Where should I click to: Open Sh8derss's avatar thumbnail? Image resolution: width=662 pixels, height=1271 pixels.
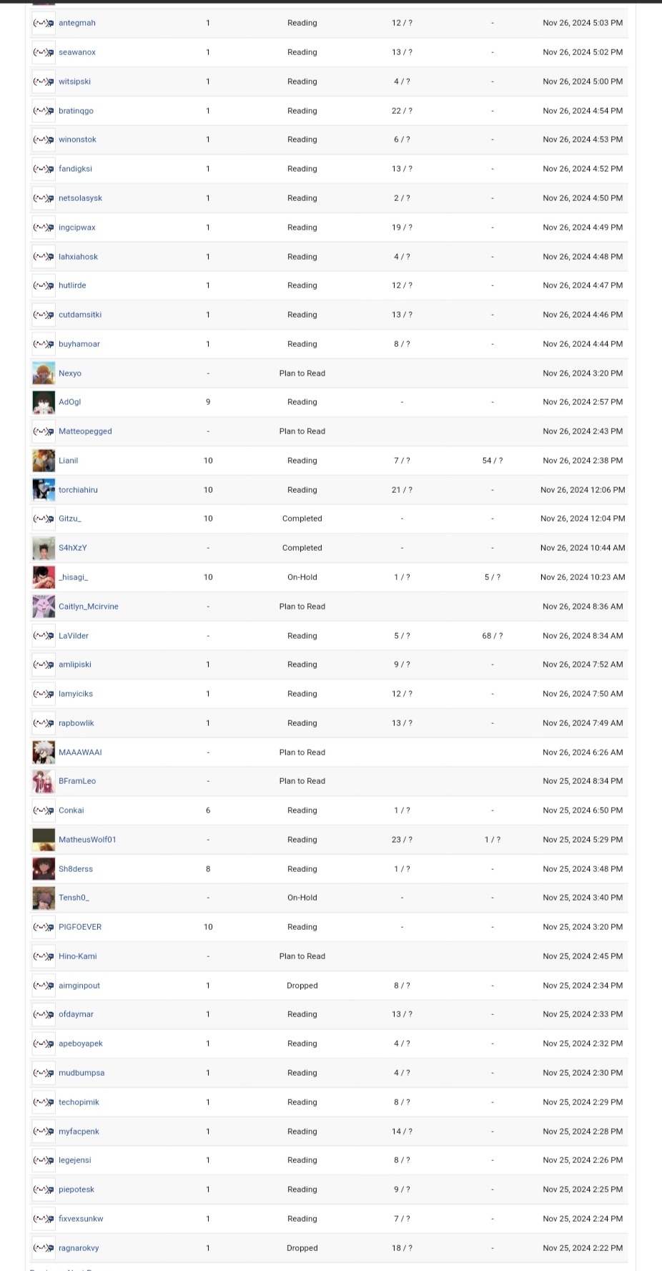coord(44,869)
